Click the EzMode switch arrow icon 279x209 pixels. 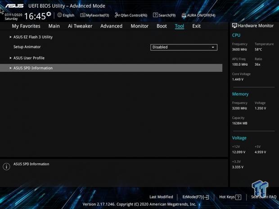(x=207, y=197)
